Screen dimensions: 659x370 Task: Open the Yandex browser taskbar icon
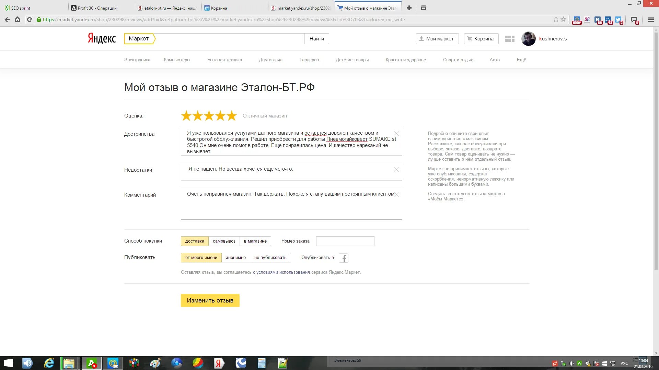(219, 363)
